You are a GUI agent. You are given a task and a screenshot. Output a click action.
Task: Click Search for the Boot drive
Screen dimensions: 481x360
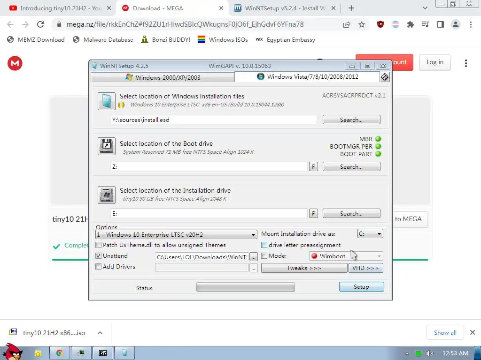coord(351,166)
